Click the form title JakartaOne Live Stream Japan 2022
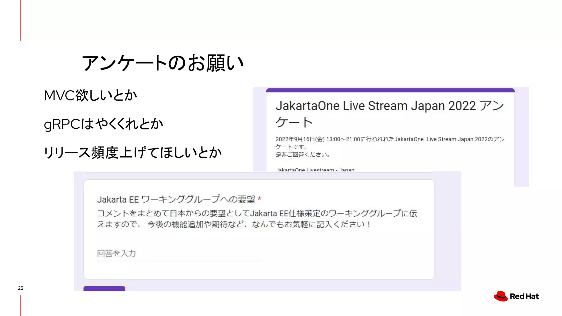 pos(390,114)
